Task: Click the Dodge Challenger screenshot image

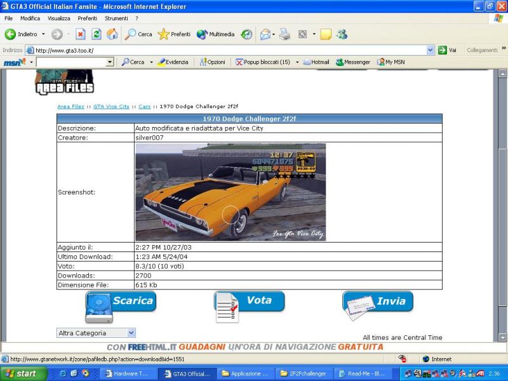Action: tap(231, 192)
